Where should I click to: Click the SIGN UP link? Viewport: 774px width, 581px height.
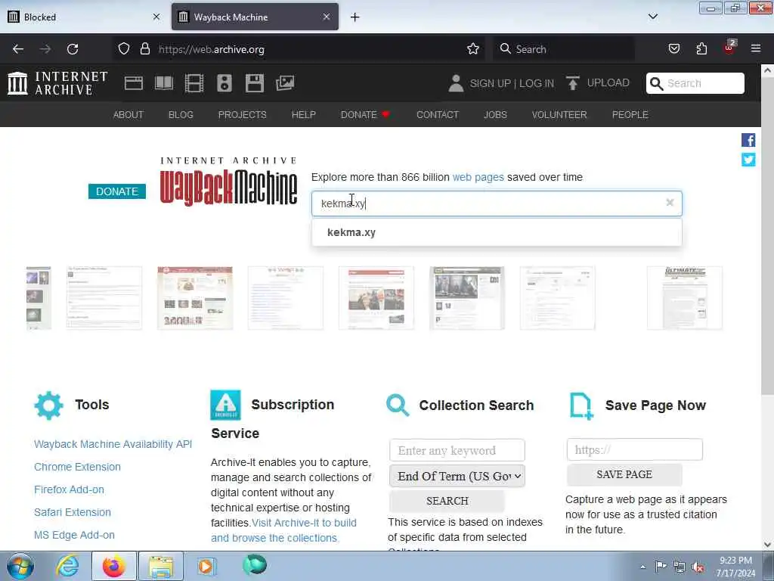pos(490,83)
